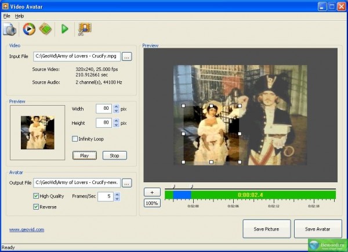Uncheck the High Quality option
Image resolution: width=348 pixels, height=252 pixels.
(x=37, y=196)
